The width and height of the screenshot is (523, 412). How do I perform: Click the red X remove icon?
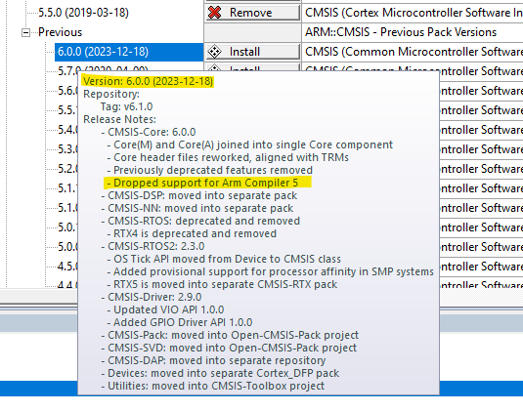[214, 13]
